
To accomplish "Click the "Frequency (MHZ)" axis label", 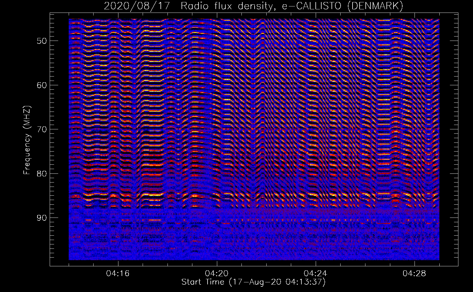I will pos(27,140).
